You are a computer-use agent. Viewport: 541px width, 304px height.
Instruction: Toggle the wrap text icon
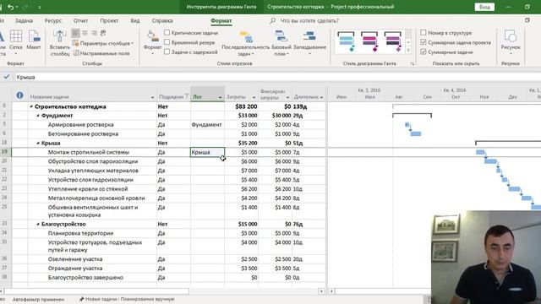103,33
